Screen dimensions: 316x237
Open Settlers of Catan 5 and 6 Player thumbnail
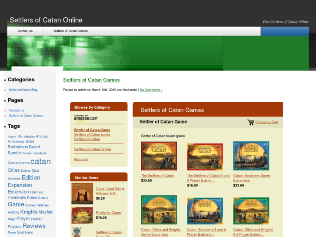(x=205, y=157)
